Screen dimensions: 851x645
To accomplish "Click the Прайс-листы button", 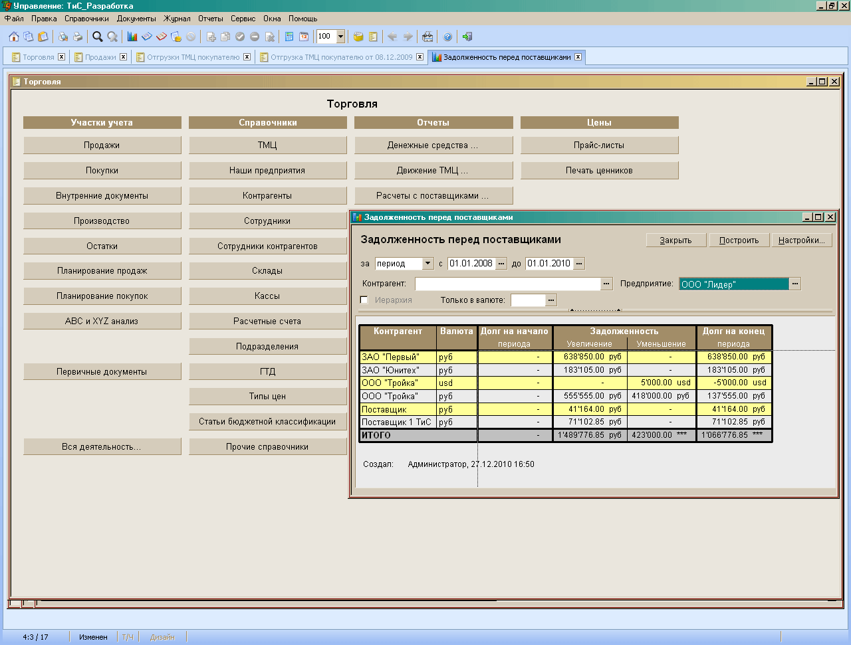I will coord(599,145).
